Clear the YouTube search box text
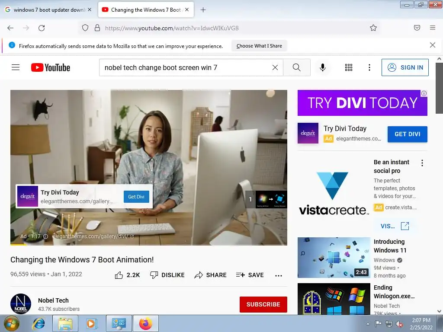The image size is (443, 332). click(x=275, y=67)
